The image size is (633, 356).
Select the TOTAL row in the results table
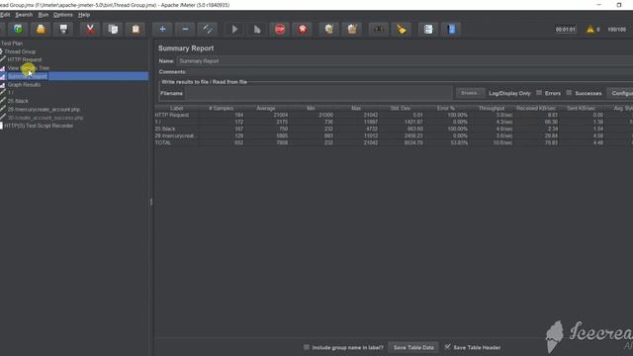pos(394,142)
